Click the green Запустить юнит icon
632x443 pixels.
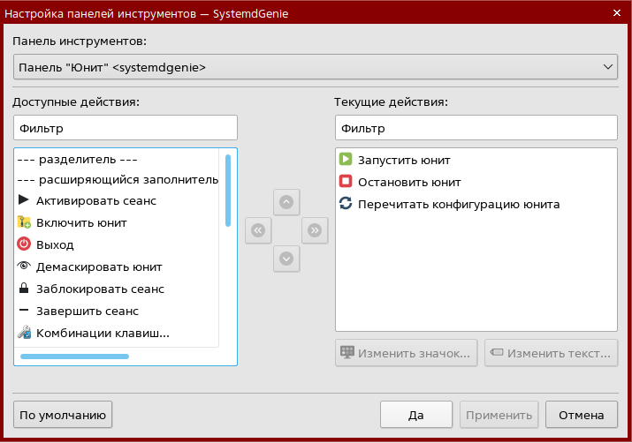coord(346,160)
